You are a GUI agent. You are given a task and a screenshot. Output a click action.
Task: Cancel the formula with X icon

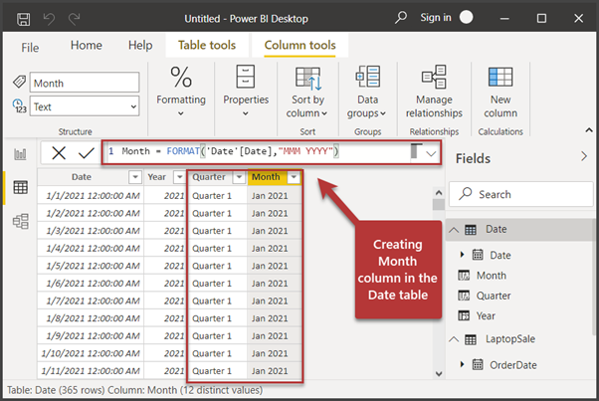tap(59, 153)
